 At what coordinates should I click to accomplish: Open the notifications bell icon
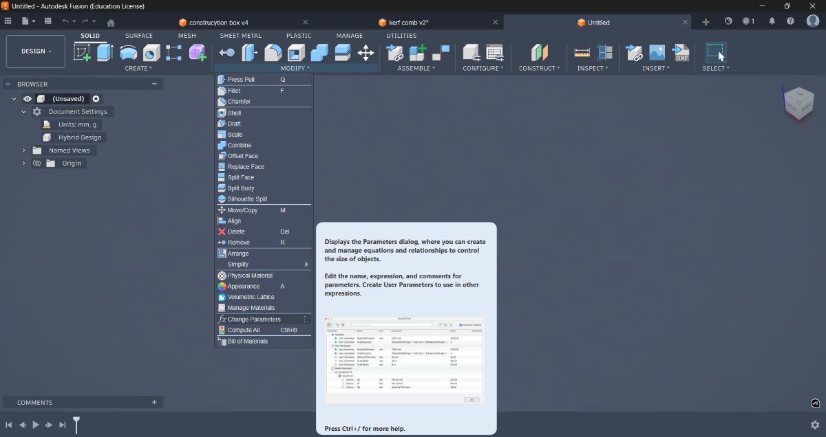[x=772, y=21]
